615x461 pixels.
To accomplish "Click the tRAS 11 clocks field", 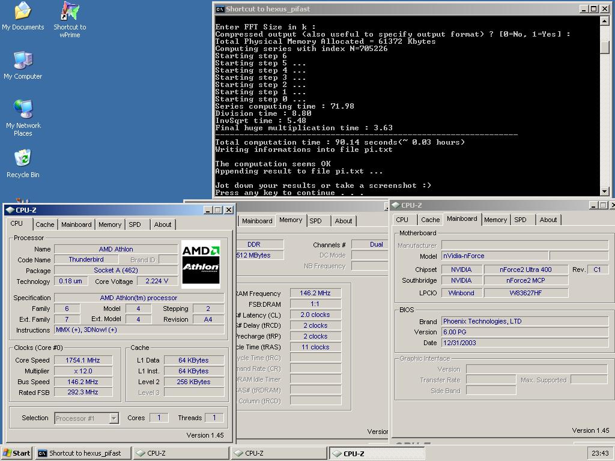I will tap(315, 347).
